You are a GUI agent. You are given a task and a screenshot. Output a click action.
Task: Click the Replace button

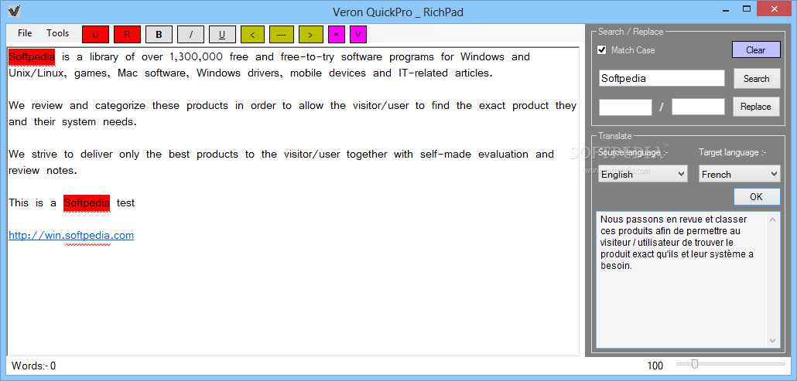(x=756, y=107)
